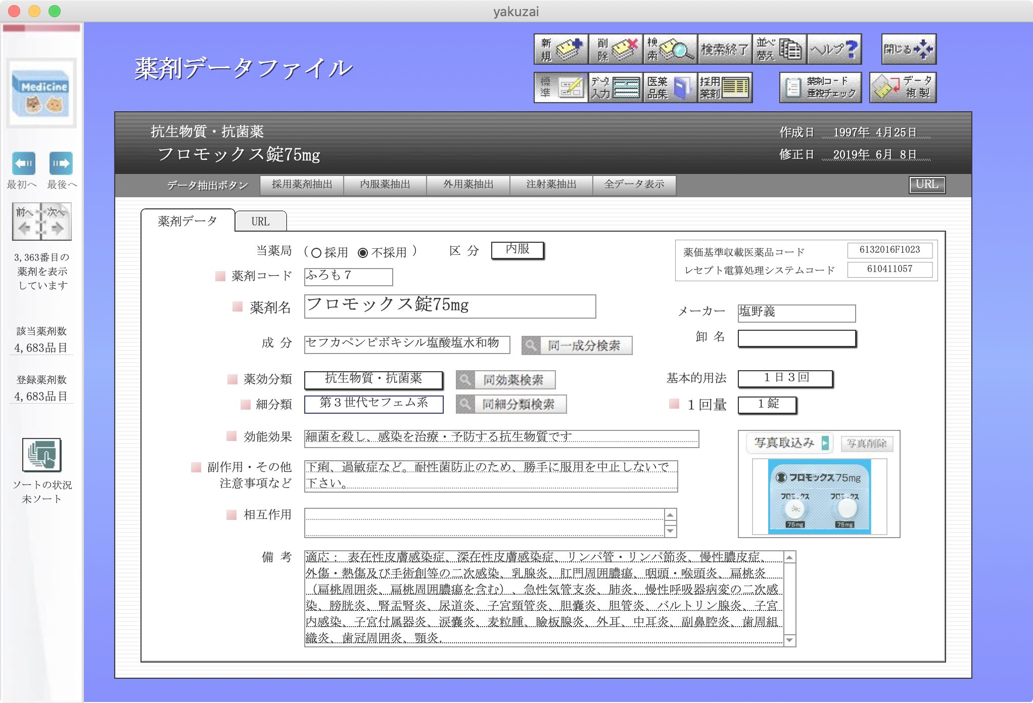Open search mode via the 検索 icon
This screenshot has height=703, width=1033.
coord(670,49)
